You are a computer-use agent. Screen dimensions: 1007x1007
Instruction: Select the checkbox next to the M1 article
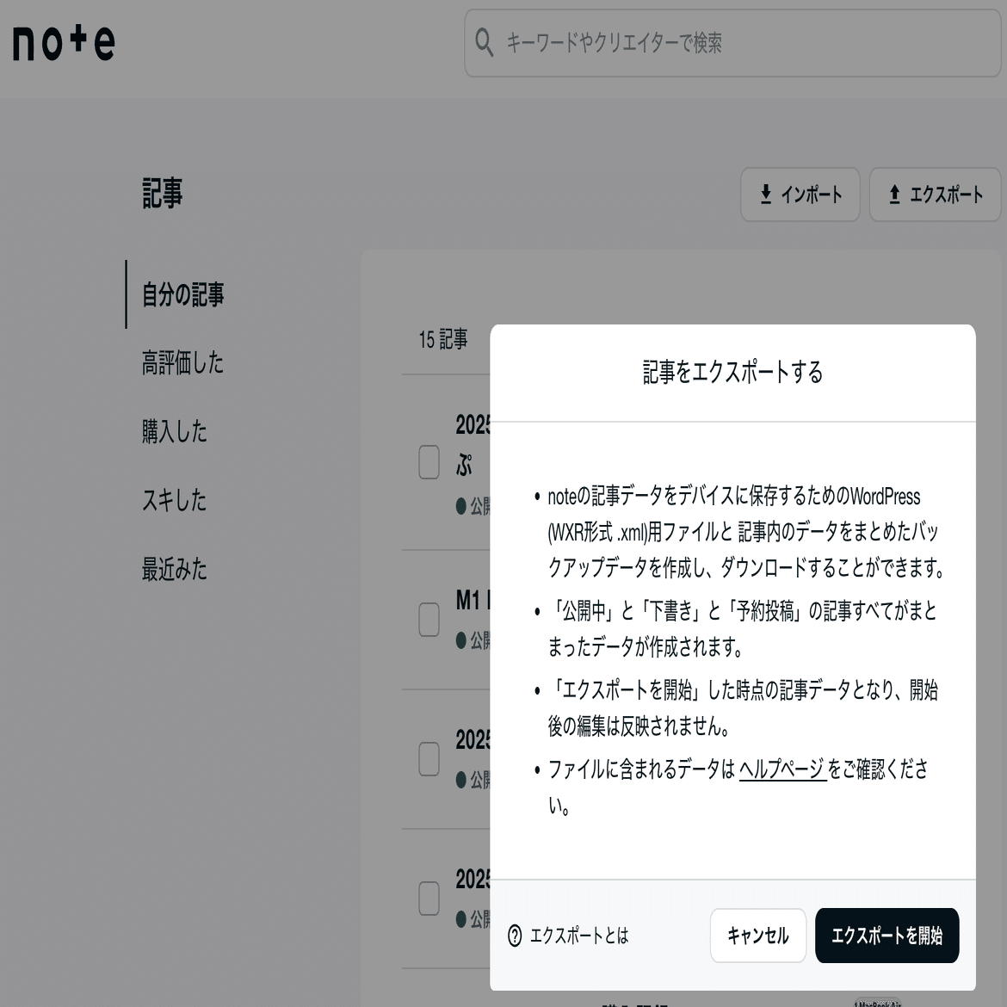[x=428, y=619]
